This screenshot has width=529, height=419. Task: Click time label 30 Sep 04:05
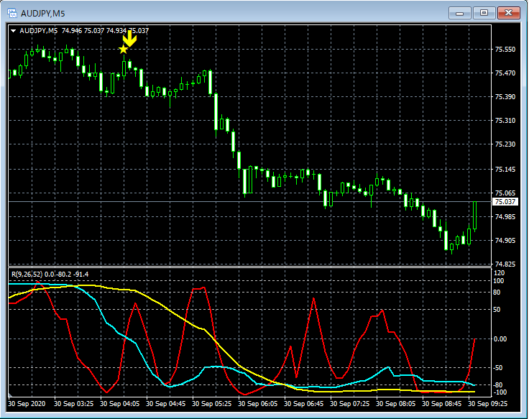tap(120, 404)
